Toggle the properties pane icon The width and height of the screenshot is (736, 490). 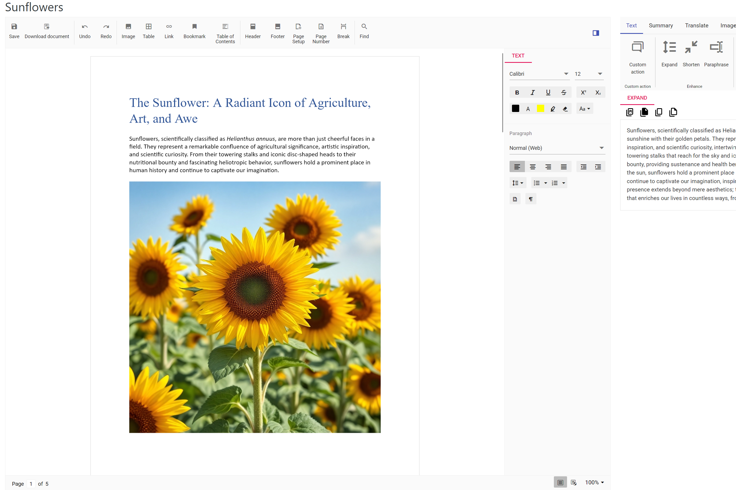pos(596,33)
